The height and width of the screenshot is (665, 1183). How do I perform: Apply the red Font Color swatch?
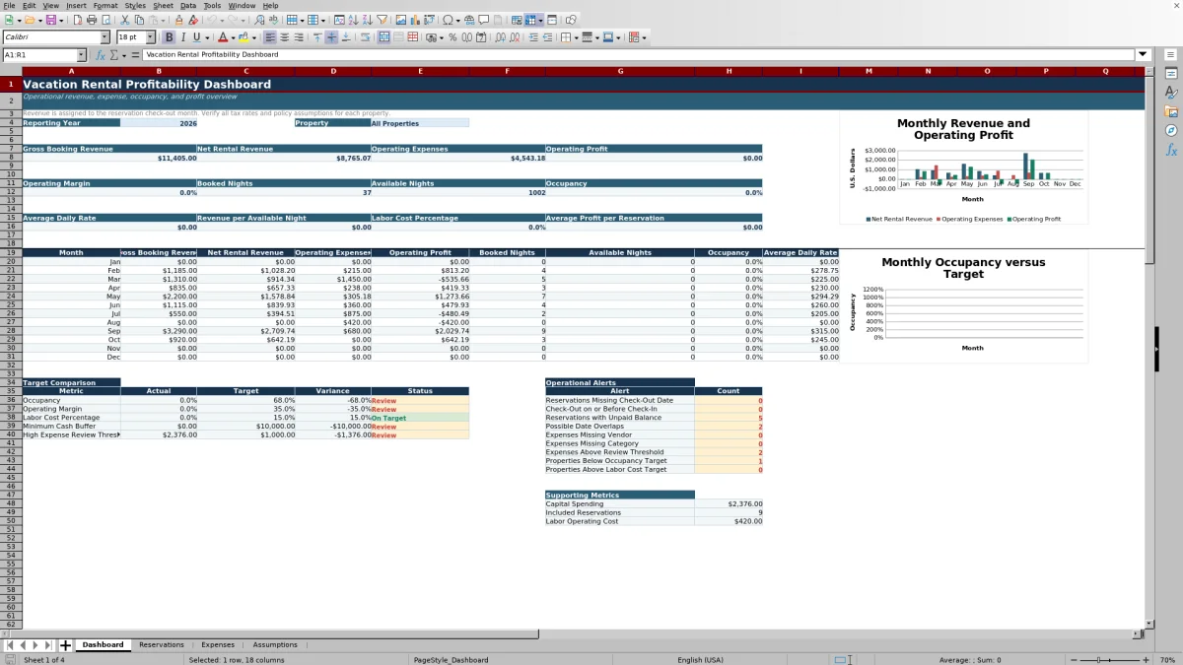pyautogui.click(x=222, y=37)
